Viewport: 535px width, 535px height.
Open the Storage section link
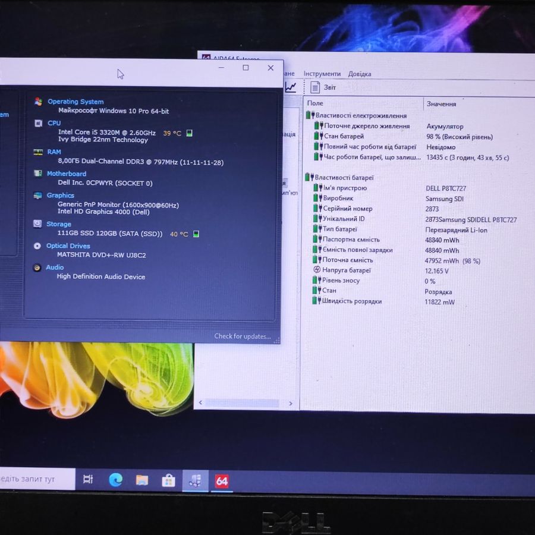(59, 224)
